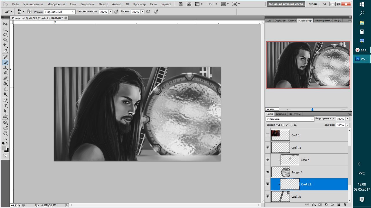Select the Lasso tool
The width and height of the screenshot is (371, 208).
coord(5,35)
